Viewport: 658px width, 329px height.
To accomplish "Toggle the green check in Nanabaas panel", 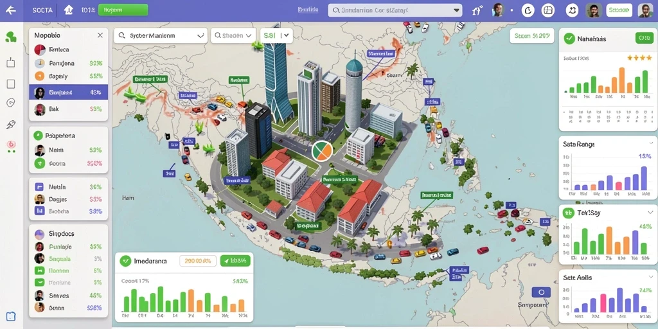I will [569, 39].
